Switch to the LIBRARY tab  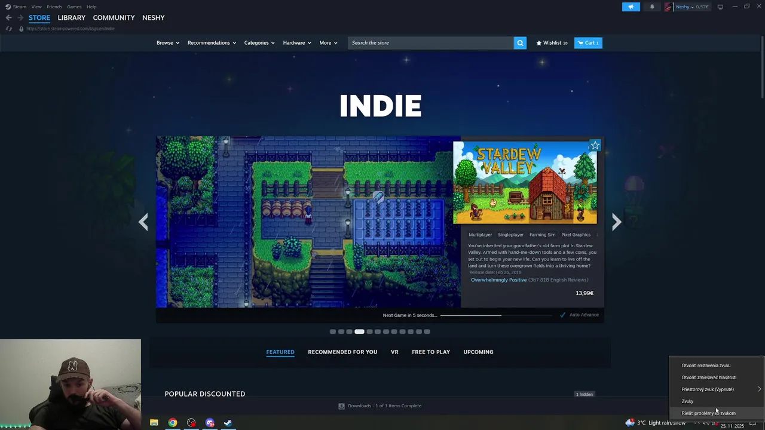tap(72, 18)
